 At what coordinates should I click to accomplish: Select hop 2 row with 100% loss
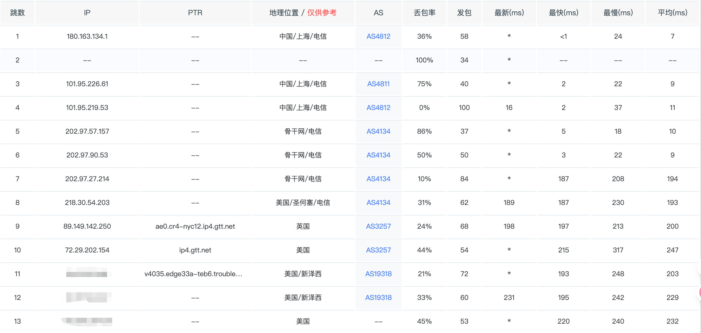tap(424, 60)
